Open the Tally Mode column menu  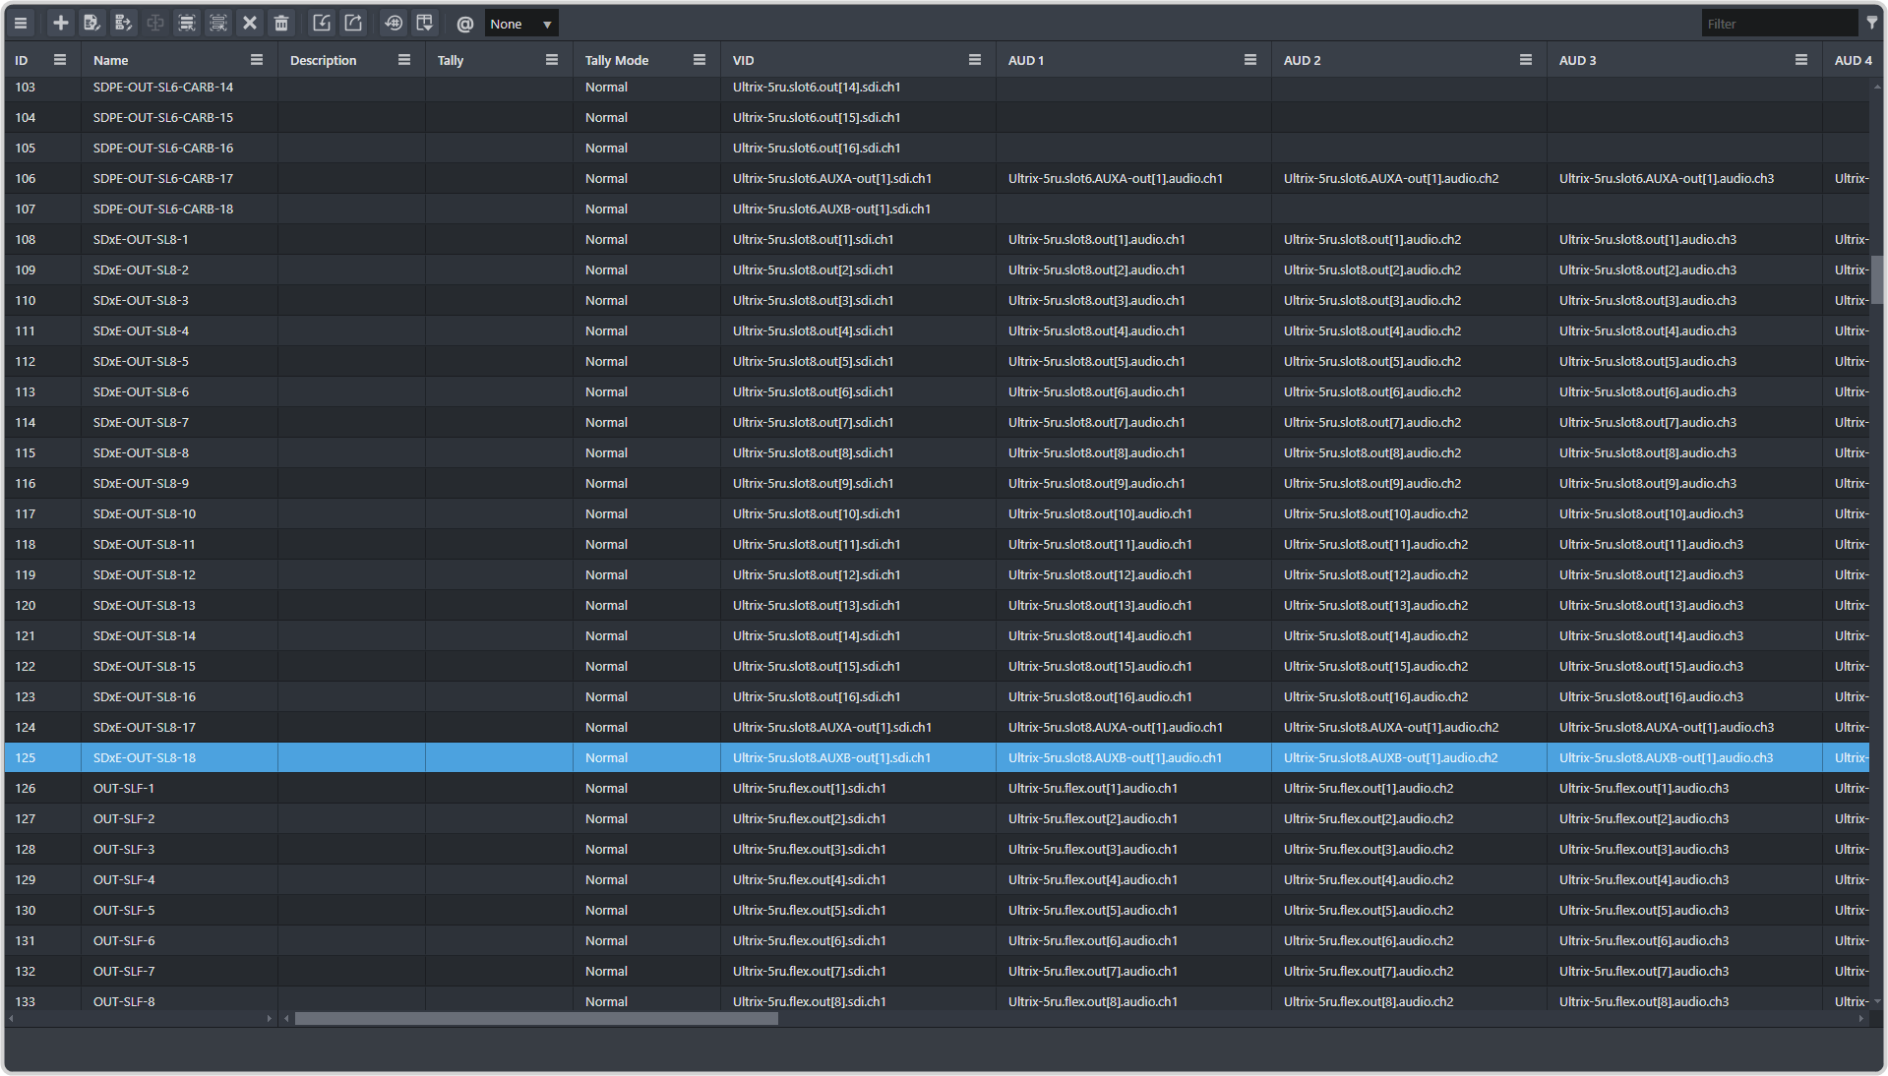tap(700, 60)
